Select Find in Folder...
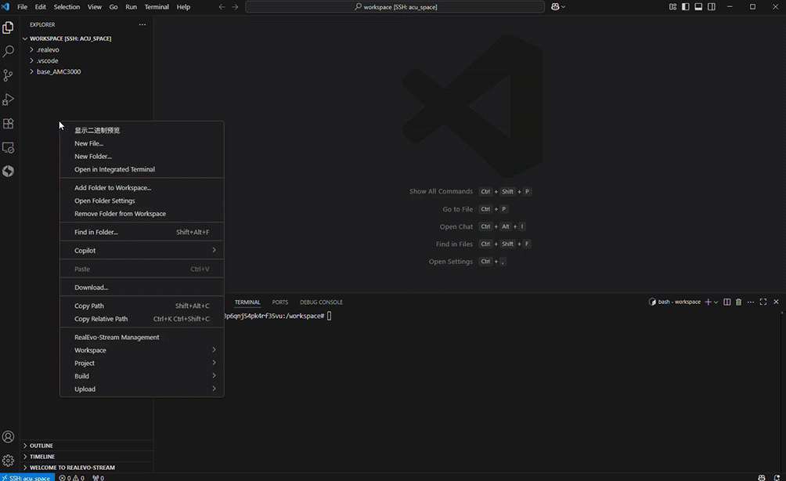The width and height of the screenshot is (786, 481). tap(142, 232)
